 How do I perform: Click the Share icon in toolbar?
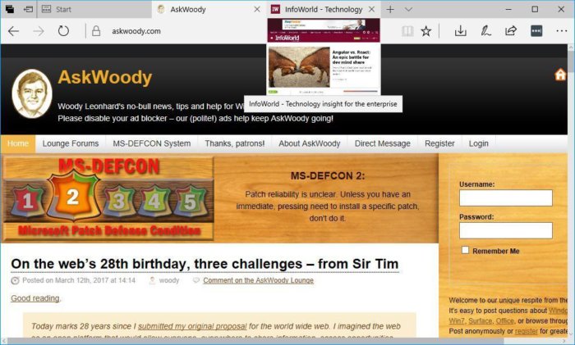511,31
